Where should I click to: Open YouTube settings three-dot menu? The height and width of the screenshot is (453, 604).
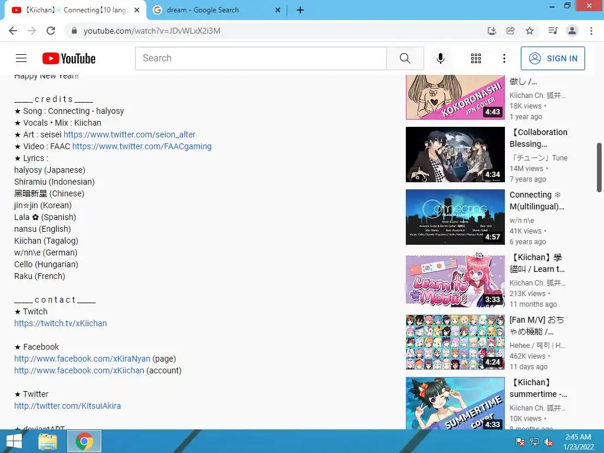(x=504, y=58)
